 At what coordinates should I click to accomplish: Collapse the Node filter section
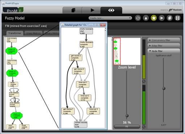tap(164, 51)
